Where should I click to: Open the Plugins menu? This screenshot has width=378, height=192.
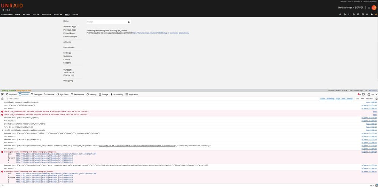[x=58, y=14]
